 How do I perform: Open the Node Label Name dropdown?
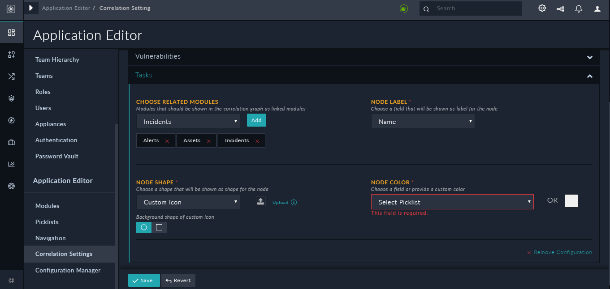(x=423, y=121)
